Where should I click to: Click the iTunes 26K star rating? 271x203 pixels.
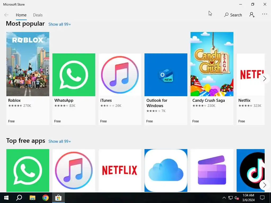111,106
